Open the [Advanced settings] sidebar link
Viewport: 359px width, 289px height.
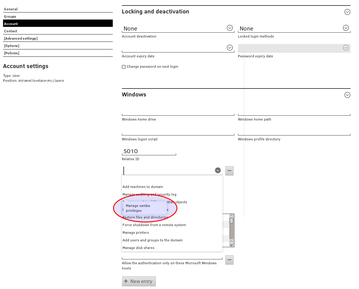(21, 38)
